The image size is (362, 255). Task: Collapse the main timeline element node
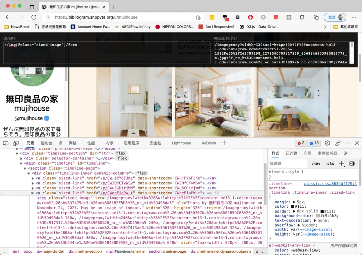[x=21, y=164]
